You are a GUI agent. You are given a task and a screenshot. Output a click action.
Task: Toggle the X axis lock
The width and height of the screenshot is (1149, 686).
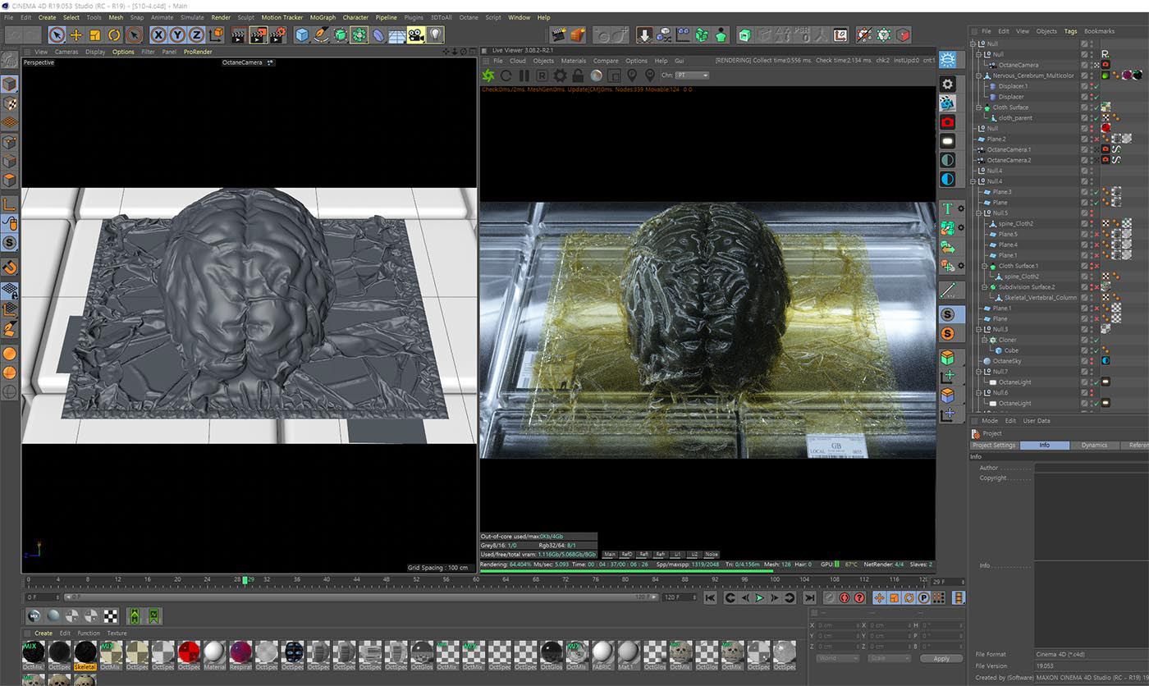coord(158,34)
